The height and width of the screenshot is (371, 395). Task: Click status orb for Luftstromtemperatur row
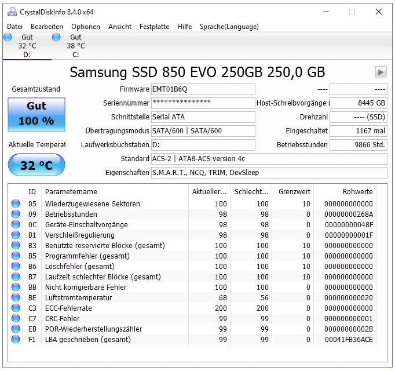click(16, 297)
